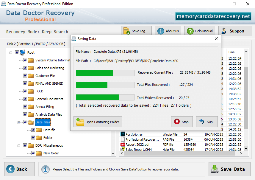255x180 pixels.
Task: Click the Total Files Recovered progress bar
Action: point(105,85)
